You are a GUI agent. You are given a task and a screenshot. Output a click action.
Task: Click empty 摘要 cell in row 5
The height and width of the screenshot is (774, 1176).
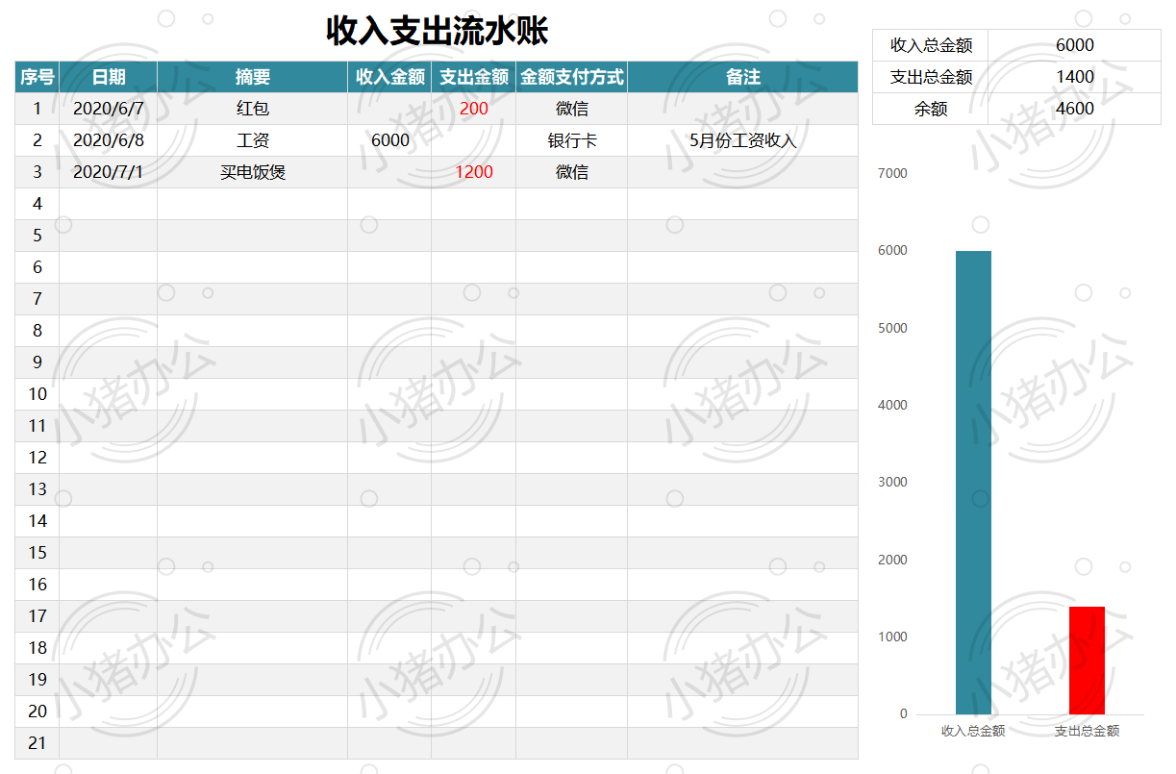pyautogui.click(x=253, y=236)
